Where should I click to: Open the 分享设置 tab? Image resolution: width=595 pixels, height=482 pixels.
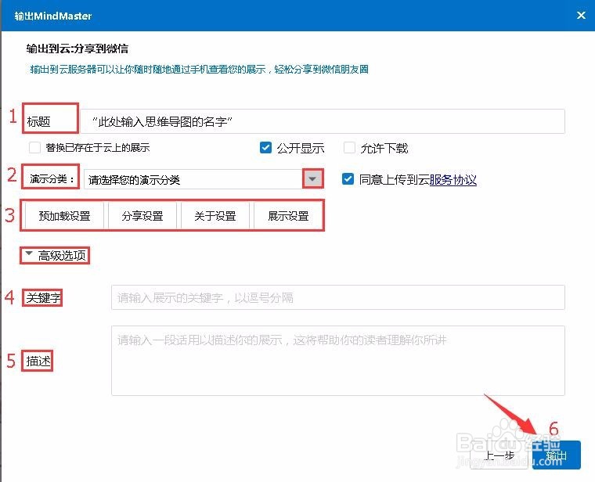click(142, 216)
